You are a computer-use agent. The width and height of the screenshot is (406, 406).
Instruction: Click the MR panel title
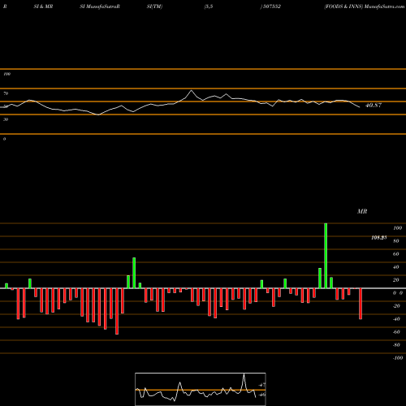click(362, 211)
